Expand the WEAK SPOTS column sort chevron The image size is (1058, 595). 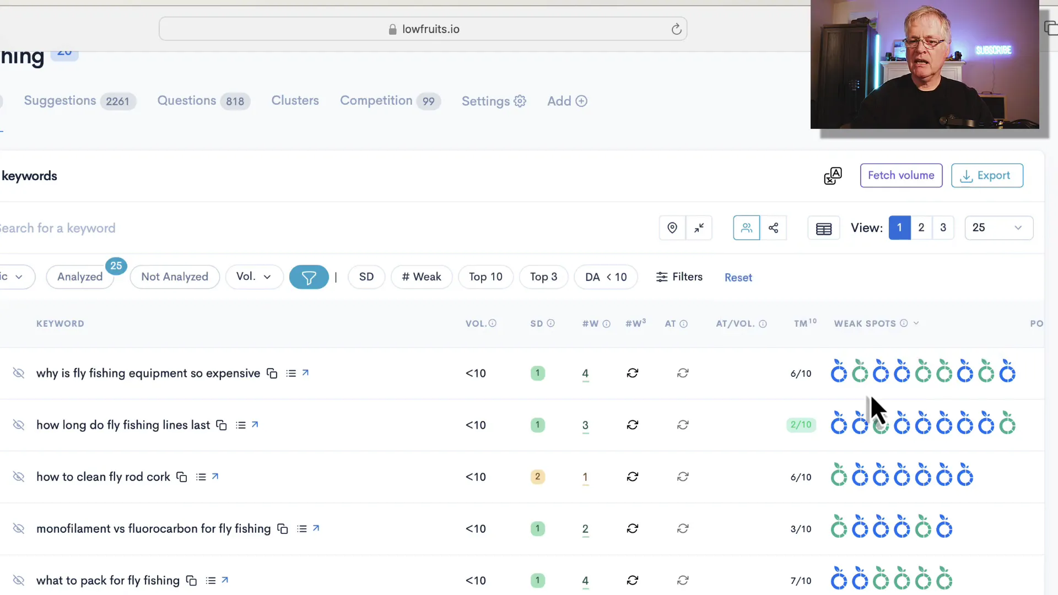pyautogui.click(x=916, y=323)
